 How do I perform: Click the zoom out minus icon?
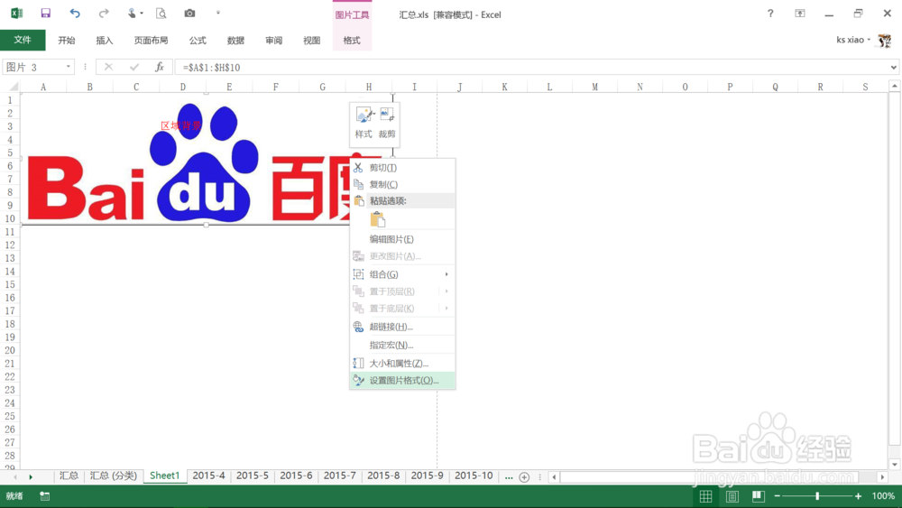[x=778, y=496]
